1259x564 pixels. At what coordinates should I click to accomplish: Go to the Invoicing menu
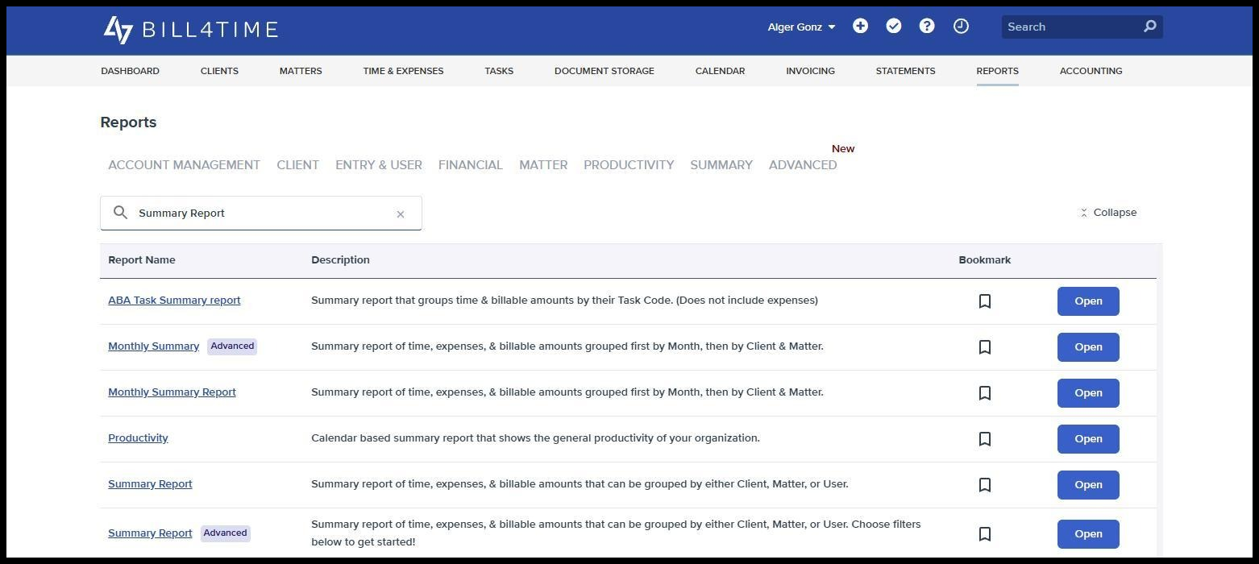(x=810, y=71)
